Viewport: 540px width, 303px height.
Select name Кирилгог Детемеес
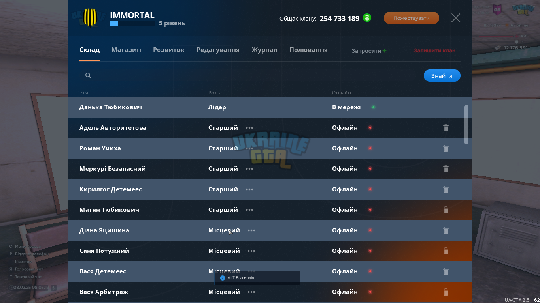coord(111,189)
